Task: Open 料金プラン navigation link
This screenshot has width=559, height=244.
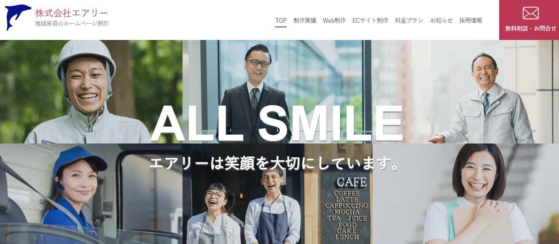Action: click(x=409, y=20)
